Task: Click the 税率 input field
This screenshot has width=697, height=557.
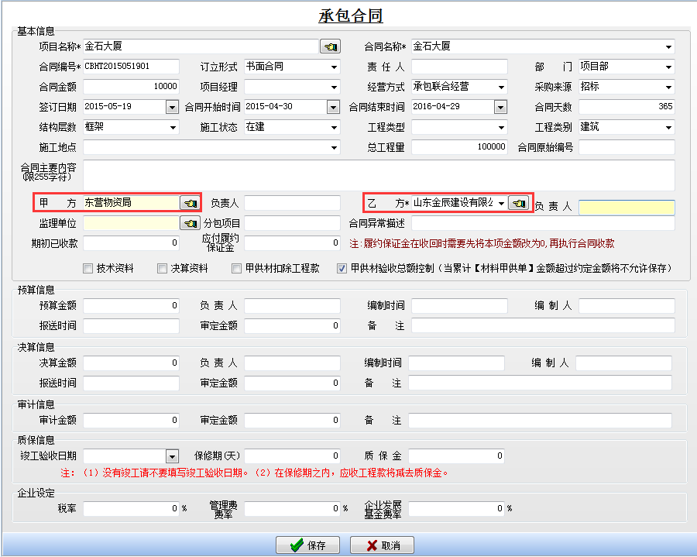Action: point(131,509)
